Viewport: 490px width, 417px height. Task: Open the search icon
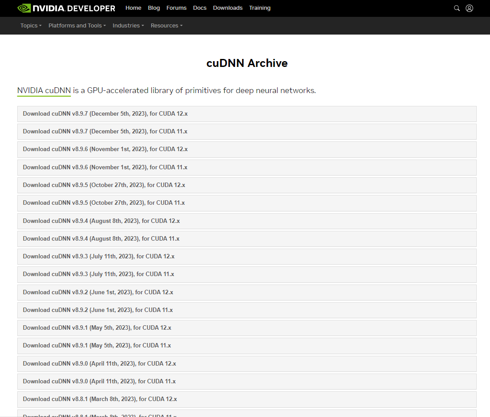[x=457, y=8]
